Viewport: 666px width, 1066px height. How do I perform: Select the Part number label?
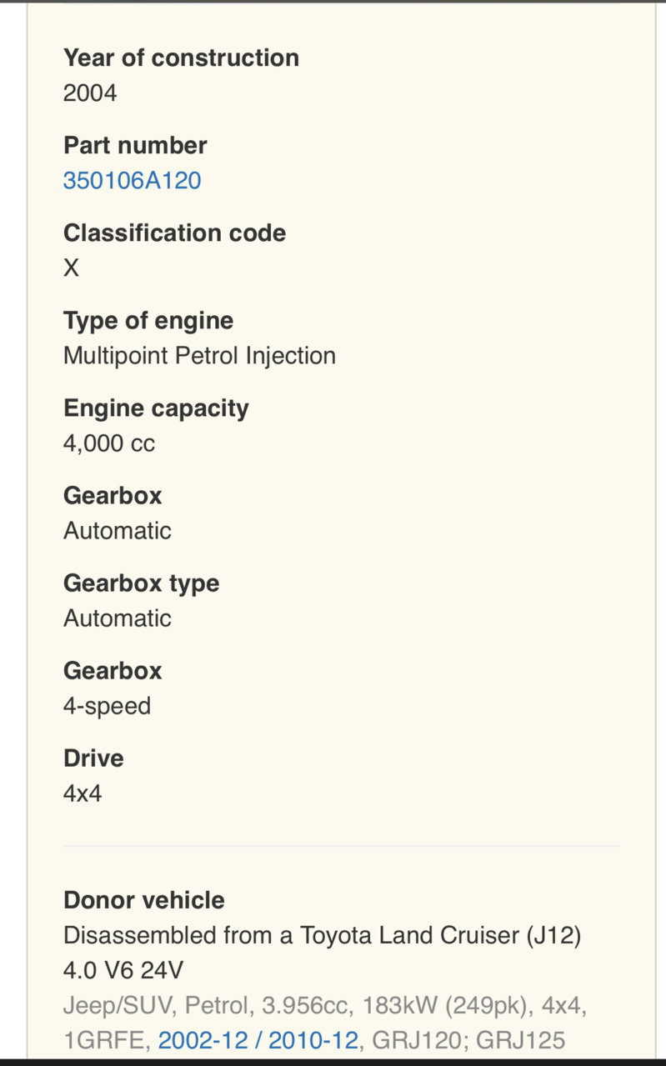135,145
